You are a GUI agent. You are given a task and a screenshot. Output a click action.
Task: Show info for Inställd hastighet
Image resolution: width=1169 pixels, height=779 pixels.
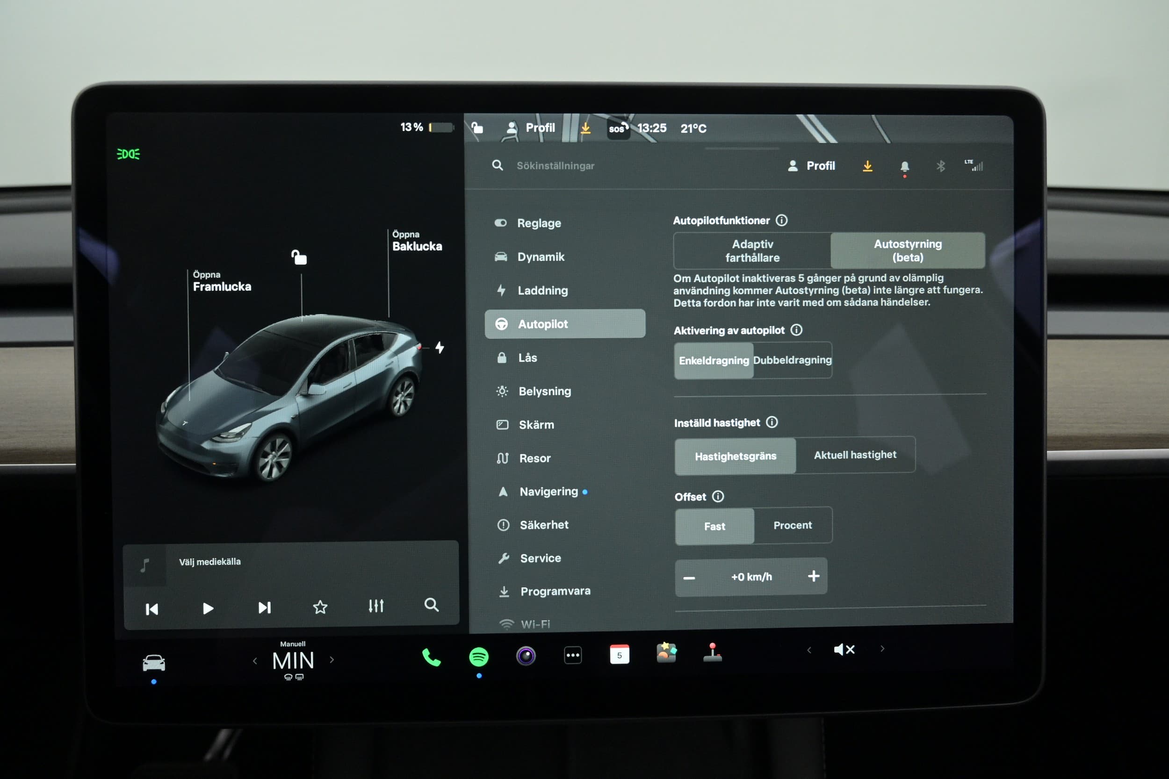(772, 422)
